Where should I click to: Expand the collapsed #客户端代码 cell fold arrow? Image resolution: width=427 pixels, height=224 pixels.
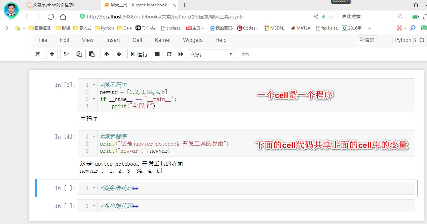(94, 206)
